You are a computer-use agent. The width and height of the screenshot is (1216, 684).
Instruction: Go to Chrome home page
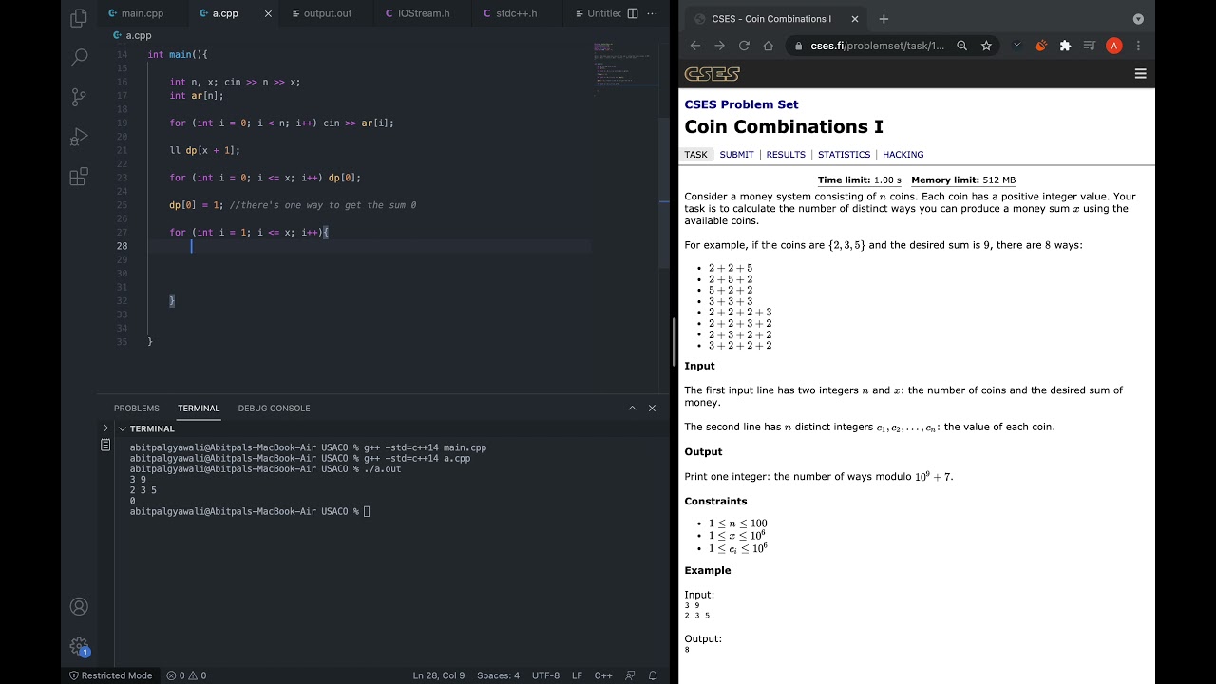[x=768, y=46]
